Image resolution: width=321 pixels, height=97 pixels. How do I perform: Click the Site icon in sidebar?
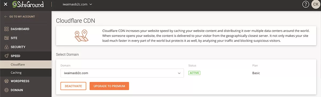point(6,38)
